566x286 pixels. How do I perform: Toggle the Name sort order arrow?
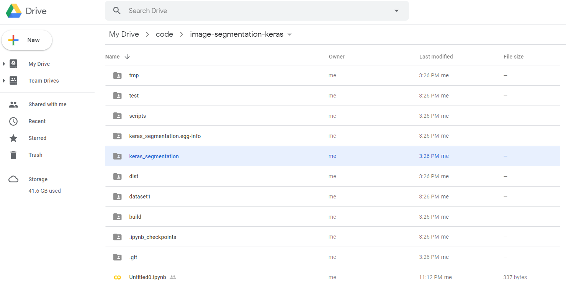tap(127, 56)
